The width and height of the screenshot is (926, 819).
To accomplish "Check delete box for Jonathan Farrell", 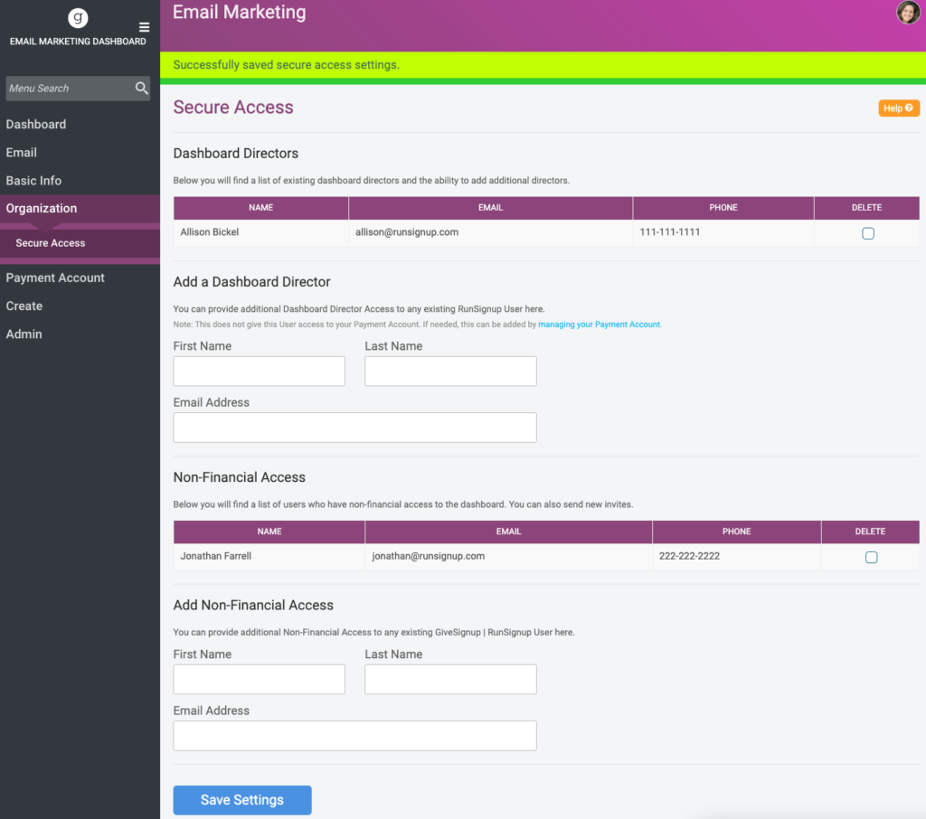I will tap(871, 557).
